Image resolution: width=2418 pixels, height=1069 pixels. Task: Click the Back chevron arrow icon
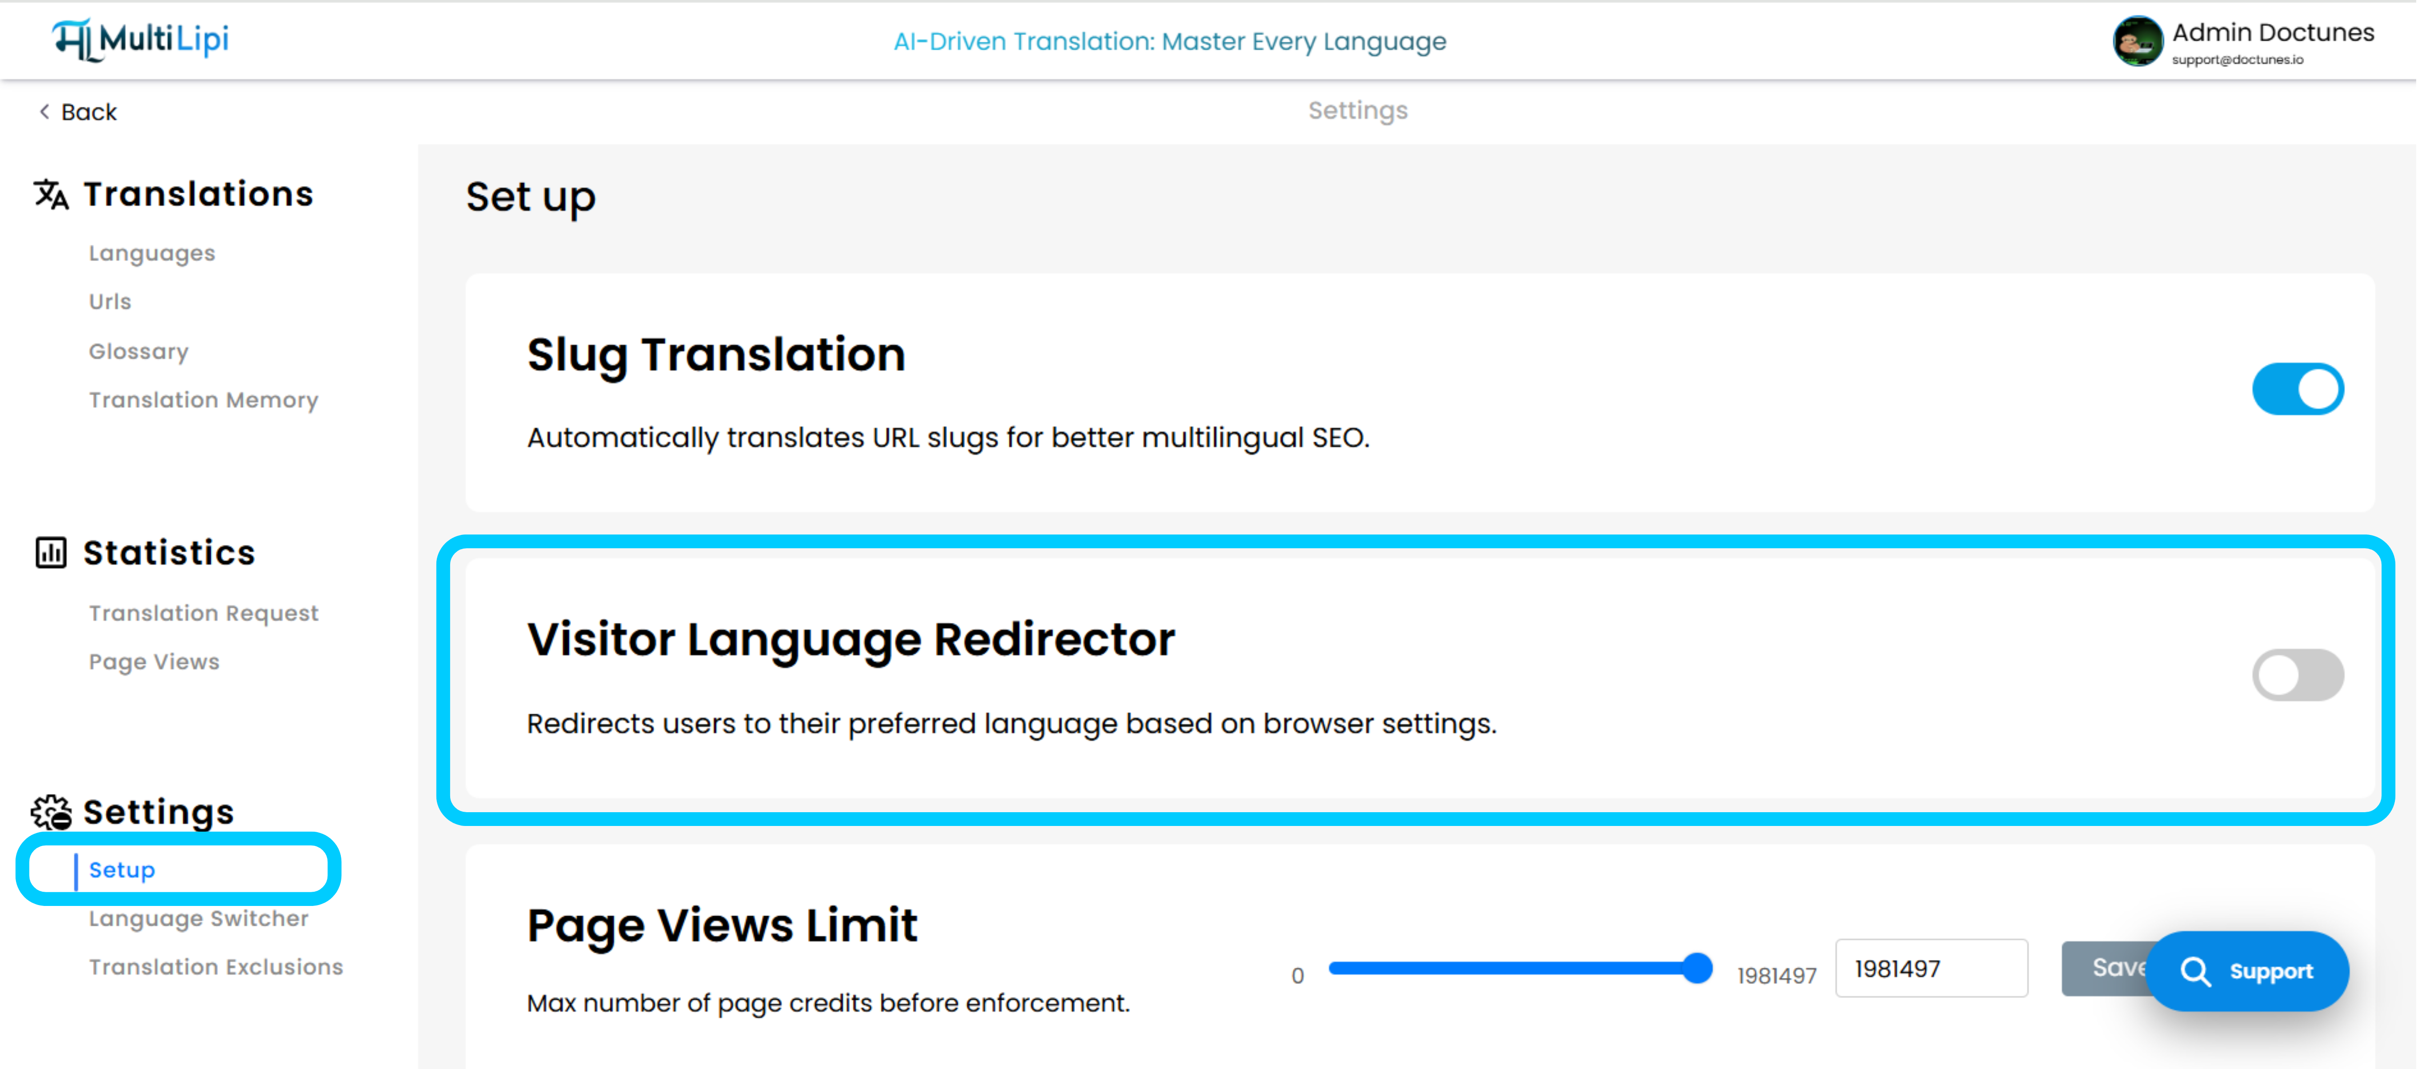(44, 112)
